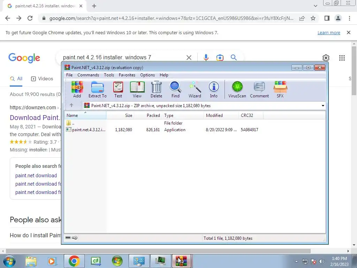
Task: Switch to Videos results tab
Action: click(x=42, y=79)
